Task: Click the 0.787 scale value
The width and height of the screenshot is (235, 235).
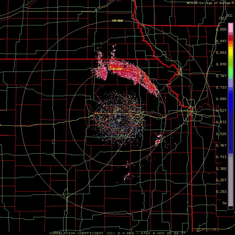Action: tap(221, 76)
